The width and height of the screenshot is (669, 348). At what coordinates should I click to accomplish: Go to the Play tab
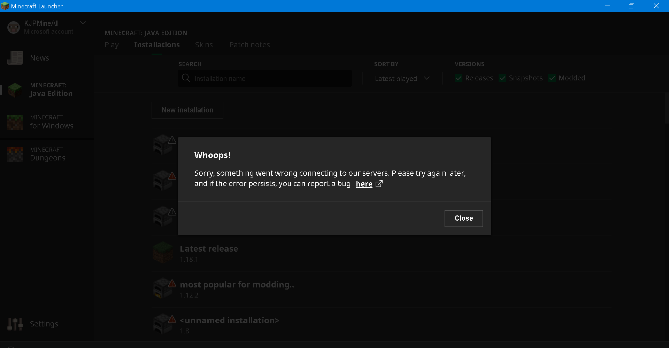coord(111,45)
